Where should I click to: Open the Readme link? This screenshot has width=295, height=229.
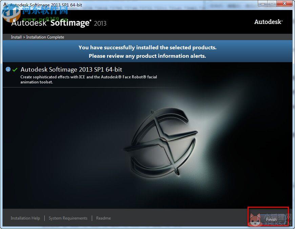[103, 218]
